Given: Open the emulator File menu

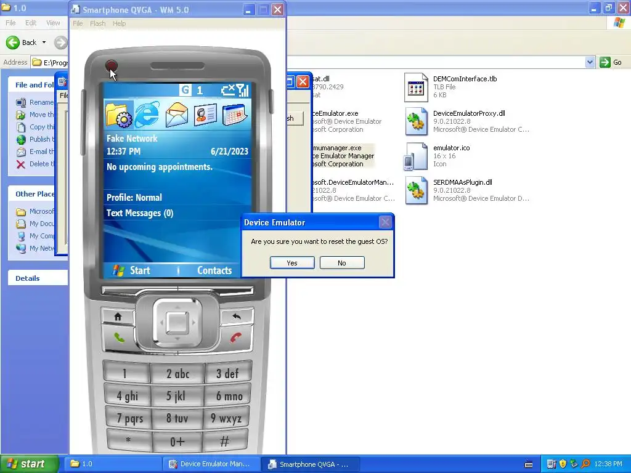Looking at the screenshot, I should click(x=78, y=23).
